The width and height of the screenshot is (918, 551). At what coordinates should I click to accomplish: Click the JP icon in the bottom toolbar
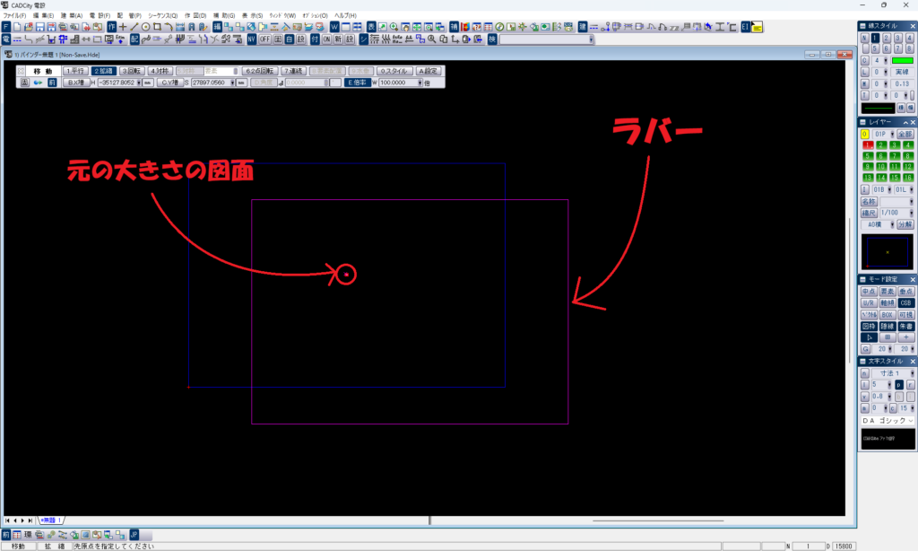point(134,535)
